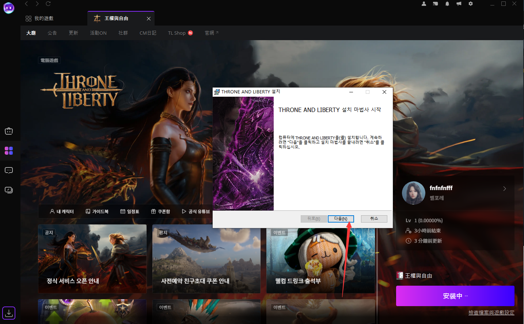Expand the fnfnfnfff profile chevron arrow
The image size is (524, 324).
pos(504,189)
